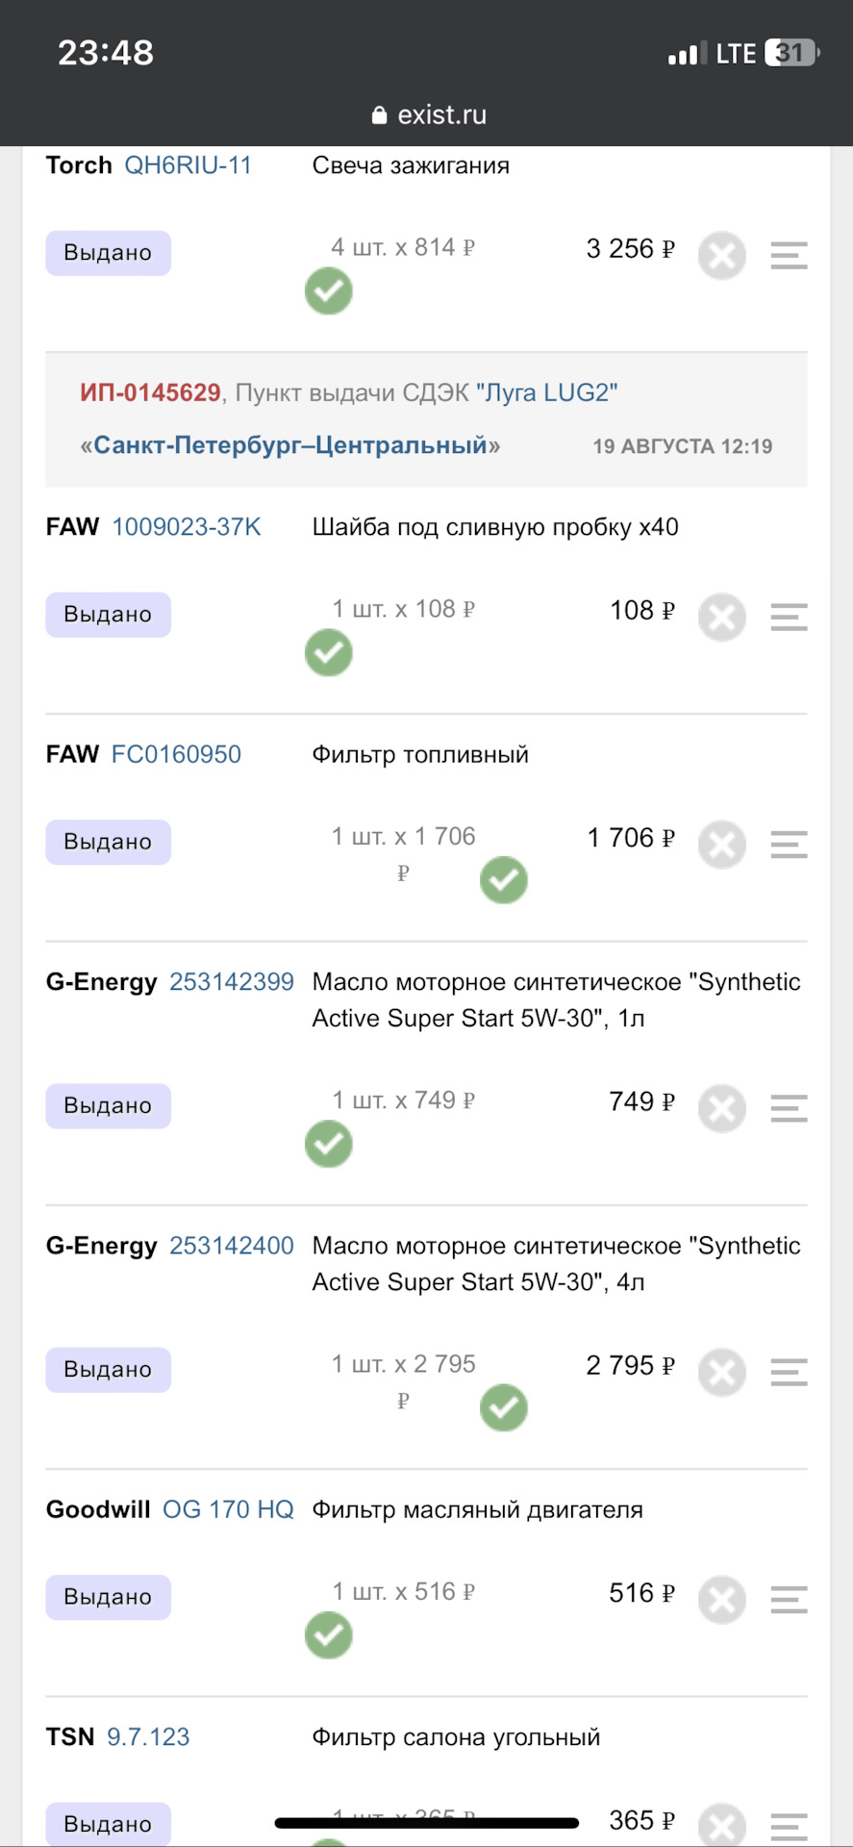Tap Выдано status for Goodwill filter
The width and height of the screenshot is (853, 1847).
[109, 1597]
